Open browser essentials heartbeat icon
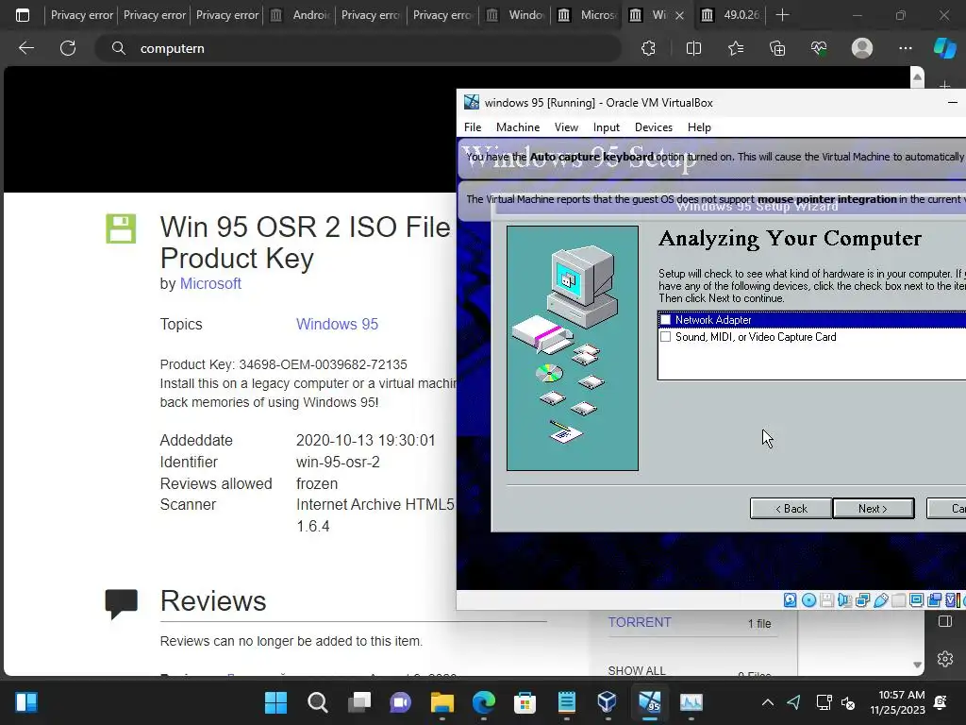This screenshot has height=725, width=966. tap(819, 48)
